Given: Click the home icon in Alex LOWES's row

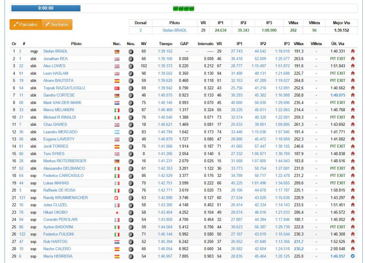Looking at the screenshot, I should pos(353,66).
